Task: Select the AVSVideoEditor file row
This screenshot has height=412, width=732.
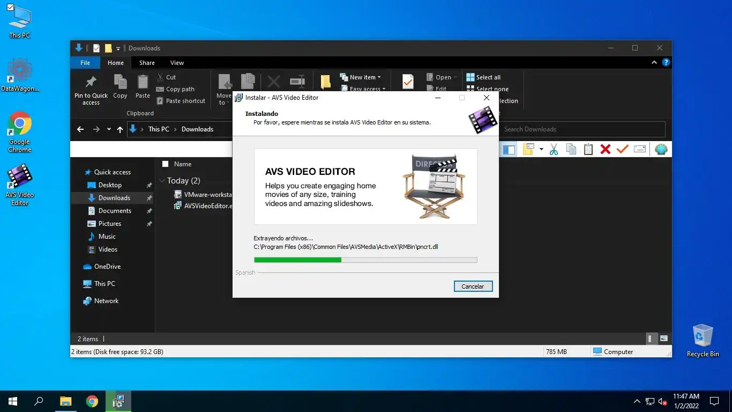Action: point(203,205)
